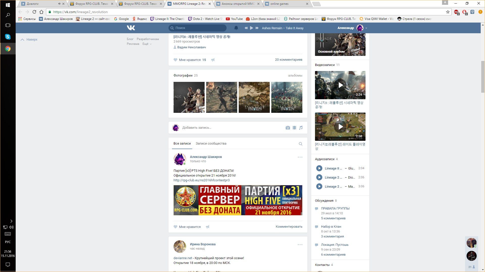Open options menu on Ирина Воронова post
The image size is (485, 272).
click(300, 245)
